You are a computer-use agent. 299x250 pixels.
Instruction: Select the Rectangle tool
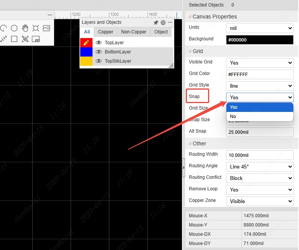coord(14,39)
